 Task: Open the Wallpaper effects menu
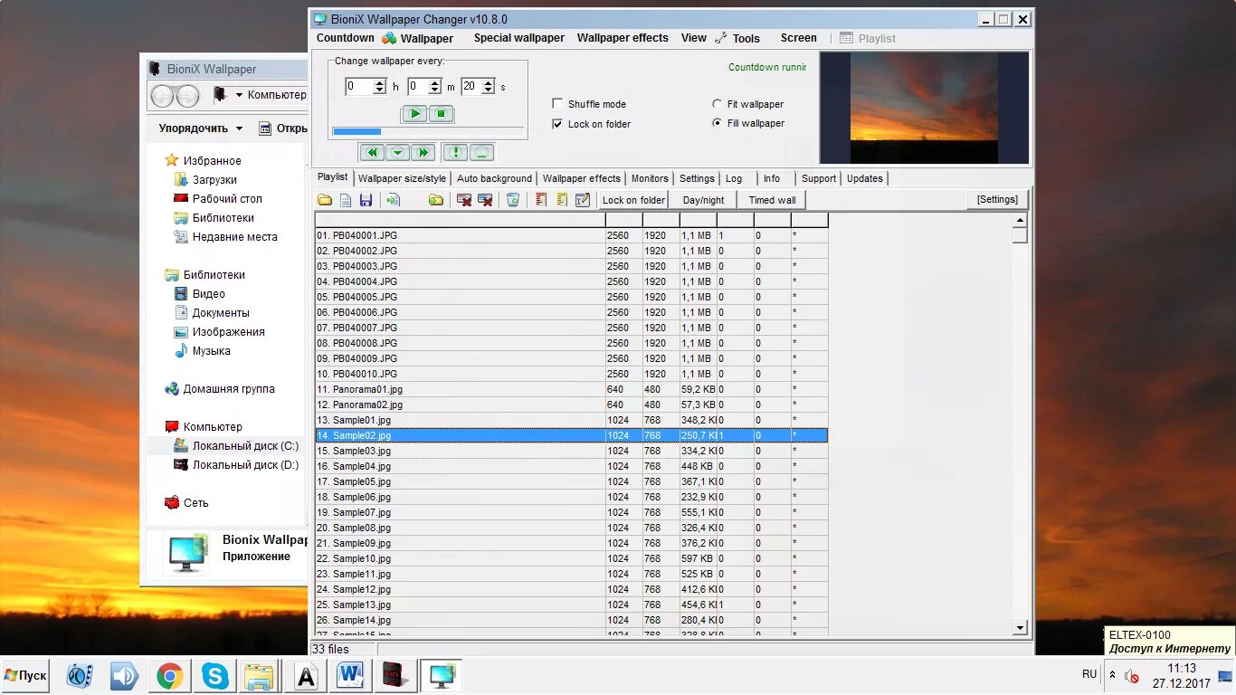click(x=623, y=38)
